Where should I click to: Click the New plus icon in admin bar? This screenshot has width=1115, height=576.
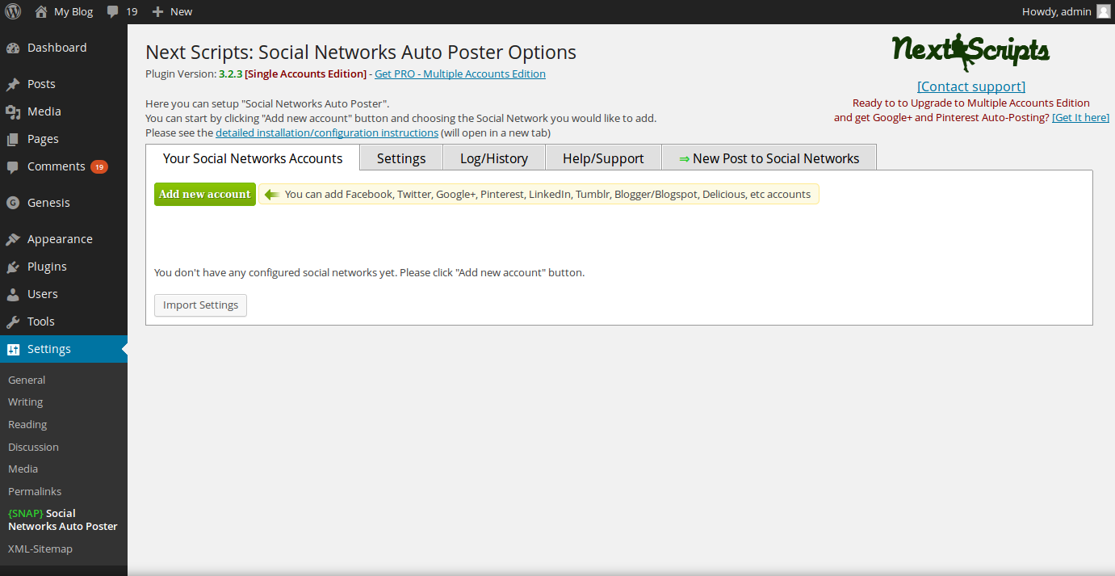[157, 12]
